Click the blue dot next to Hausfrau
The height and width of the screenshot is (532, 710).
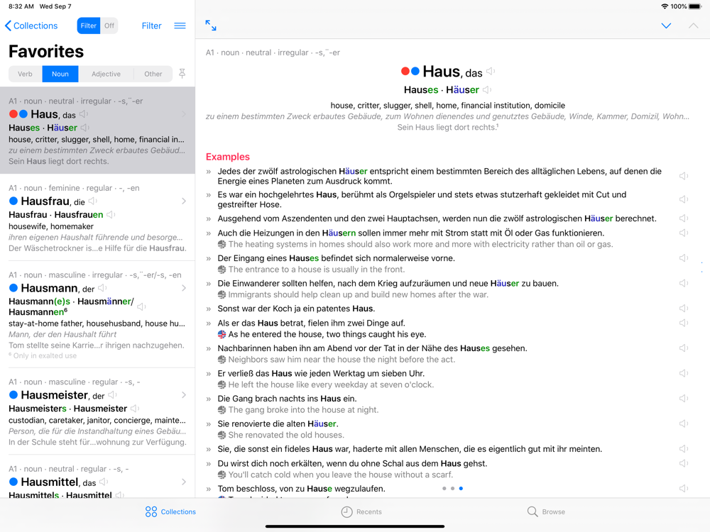coord(13,201)
